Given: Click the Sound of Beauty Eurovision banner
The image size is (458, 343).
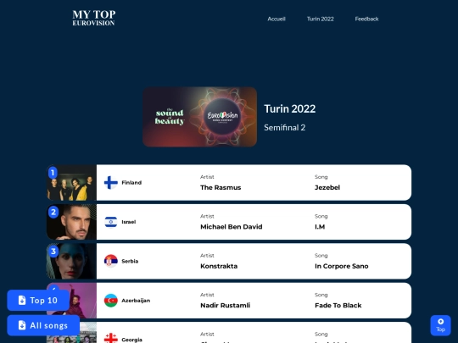Looking at the screenshot, I should click(200, 117).
